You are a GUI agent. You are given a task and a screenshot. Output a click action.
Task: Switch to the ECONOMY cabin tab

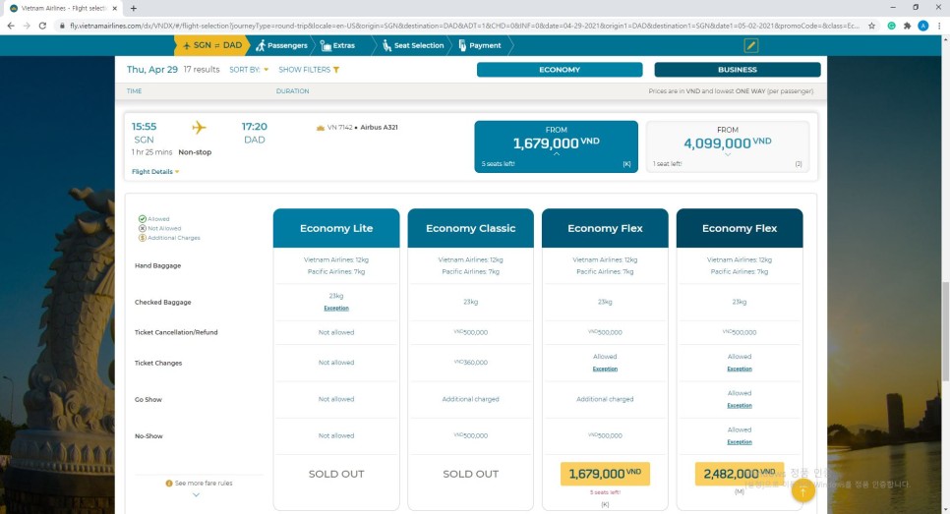[x=560, y=70]
